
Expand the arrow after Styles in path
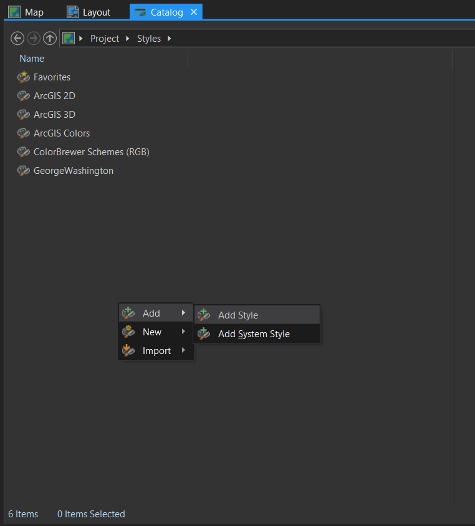(170, 39)
